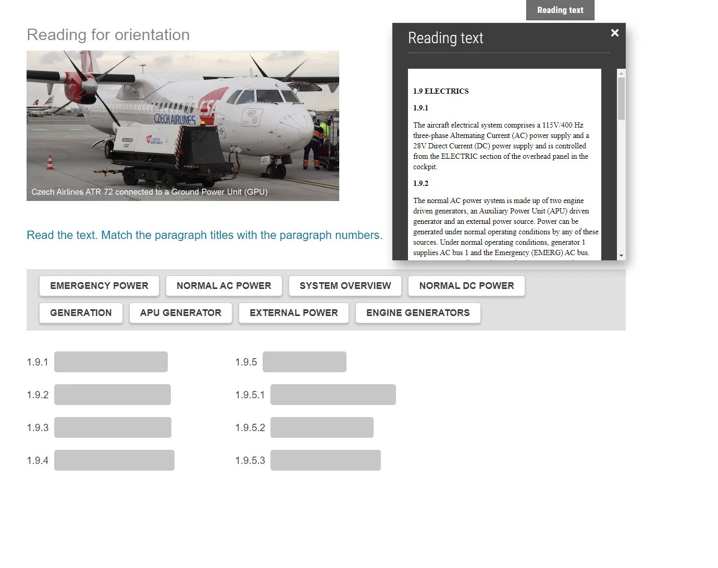
Task: Select the NORMAL DC POWER word tile
Action: (466, 285)
